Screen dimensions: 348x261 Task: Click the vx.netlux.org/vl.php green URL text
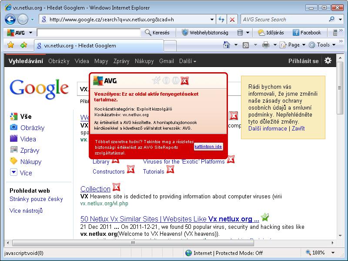104,204
